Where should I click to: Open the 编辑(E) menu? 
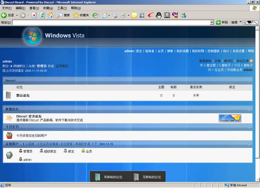point(20,8)
